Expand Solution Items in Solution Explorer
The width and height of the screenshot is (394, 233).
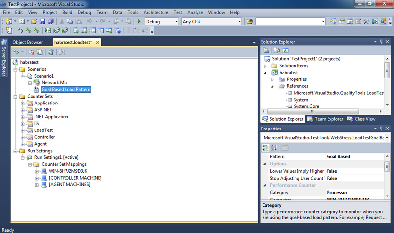[265, 66]
